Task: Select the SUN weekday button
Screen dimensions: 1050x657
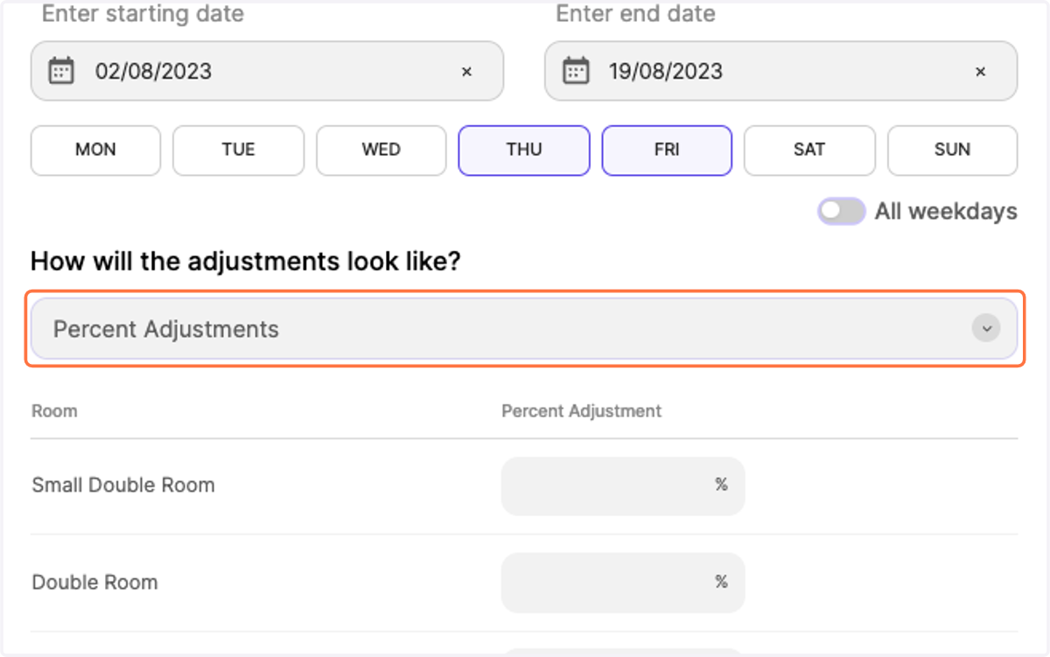Action: [952, 150]
